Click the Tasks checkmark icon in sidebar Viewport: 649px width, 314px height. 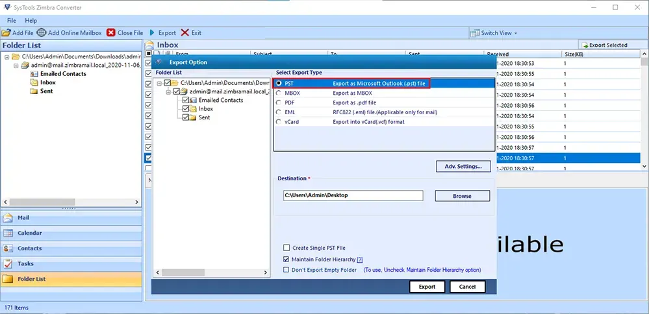click(x=8, y=263)
